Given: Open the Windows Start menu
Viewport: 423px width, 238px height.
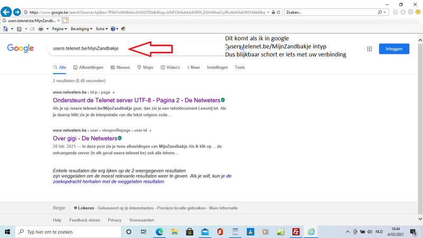Looking at the screenshot, I should tap(7, 232).
